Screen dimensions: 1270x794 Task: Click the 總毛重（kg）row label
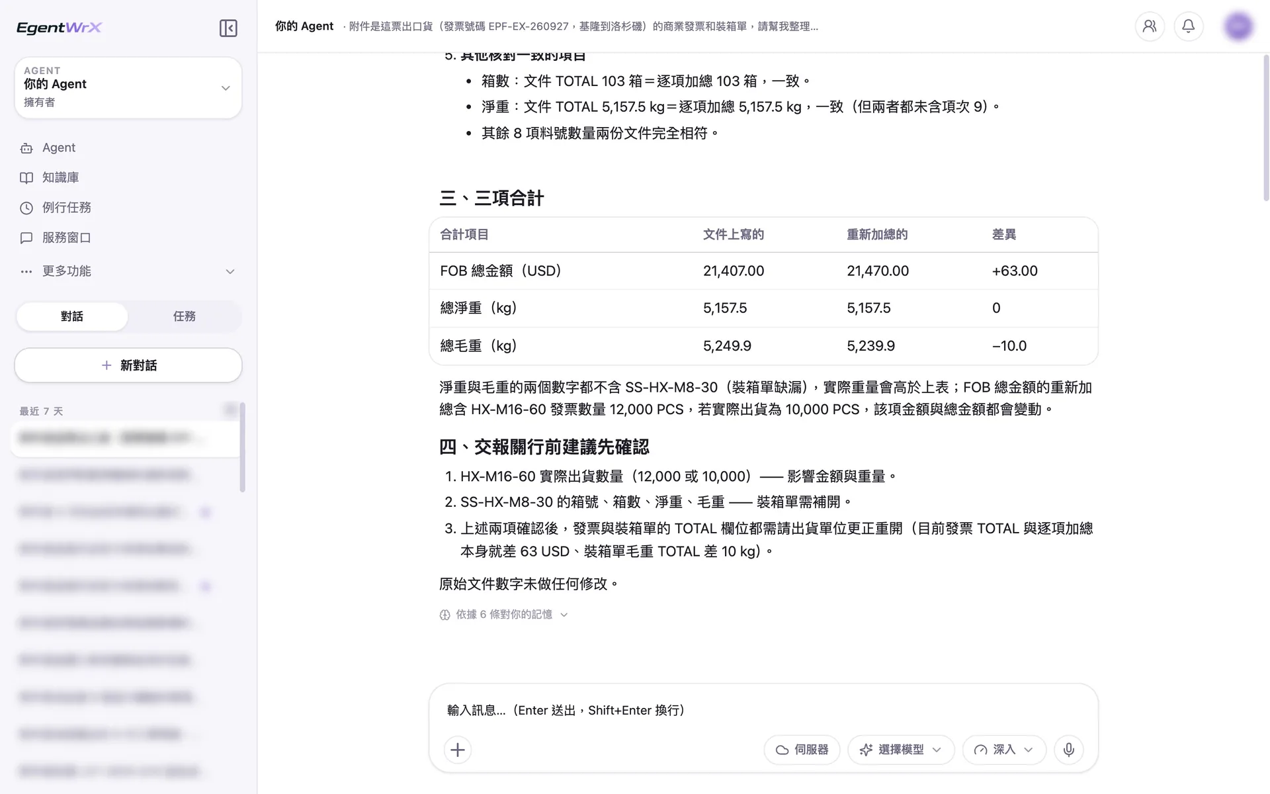point(478,345)
